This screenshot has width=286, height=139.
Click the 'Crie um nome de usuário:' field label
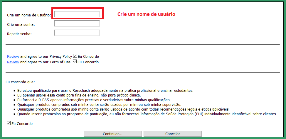29,15
